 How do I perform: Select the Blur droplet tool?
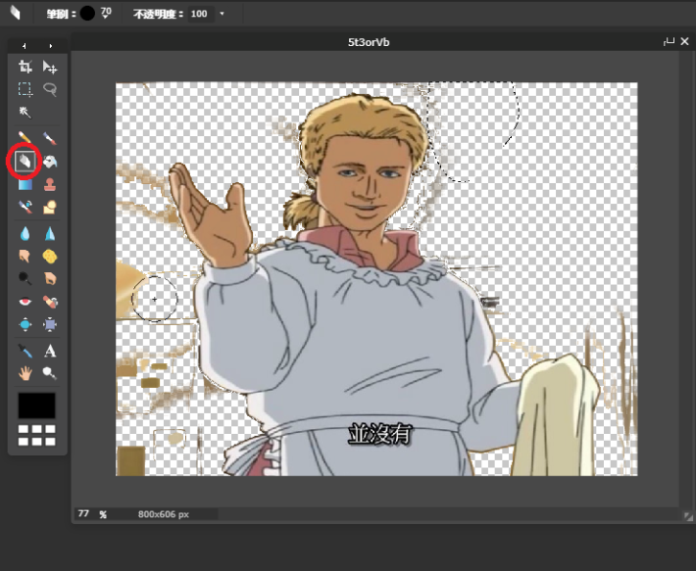(x=25, y=233)
